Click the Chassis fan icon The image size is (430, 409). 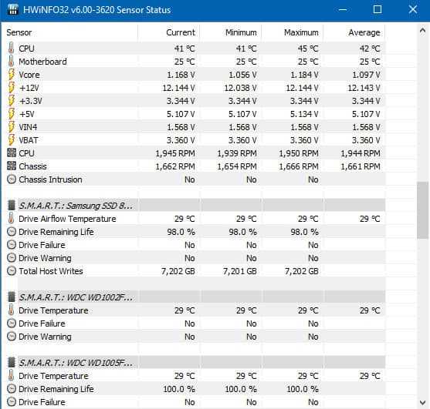click(x=12, y=166)
